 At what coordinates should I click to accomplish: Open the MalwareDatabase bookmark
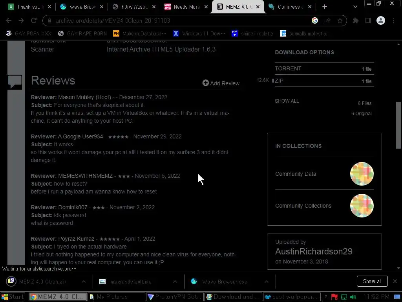[x=140, y=34]
